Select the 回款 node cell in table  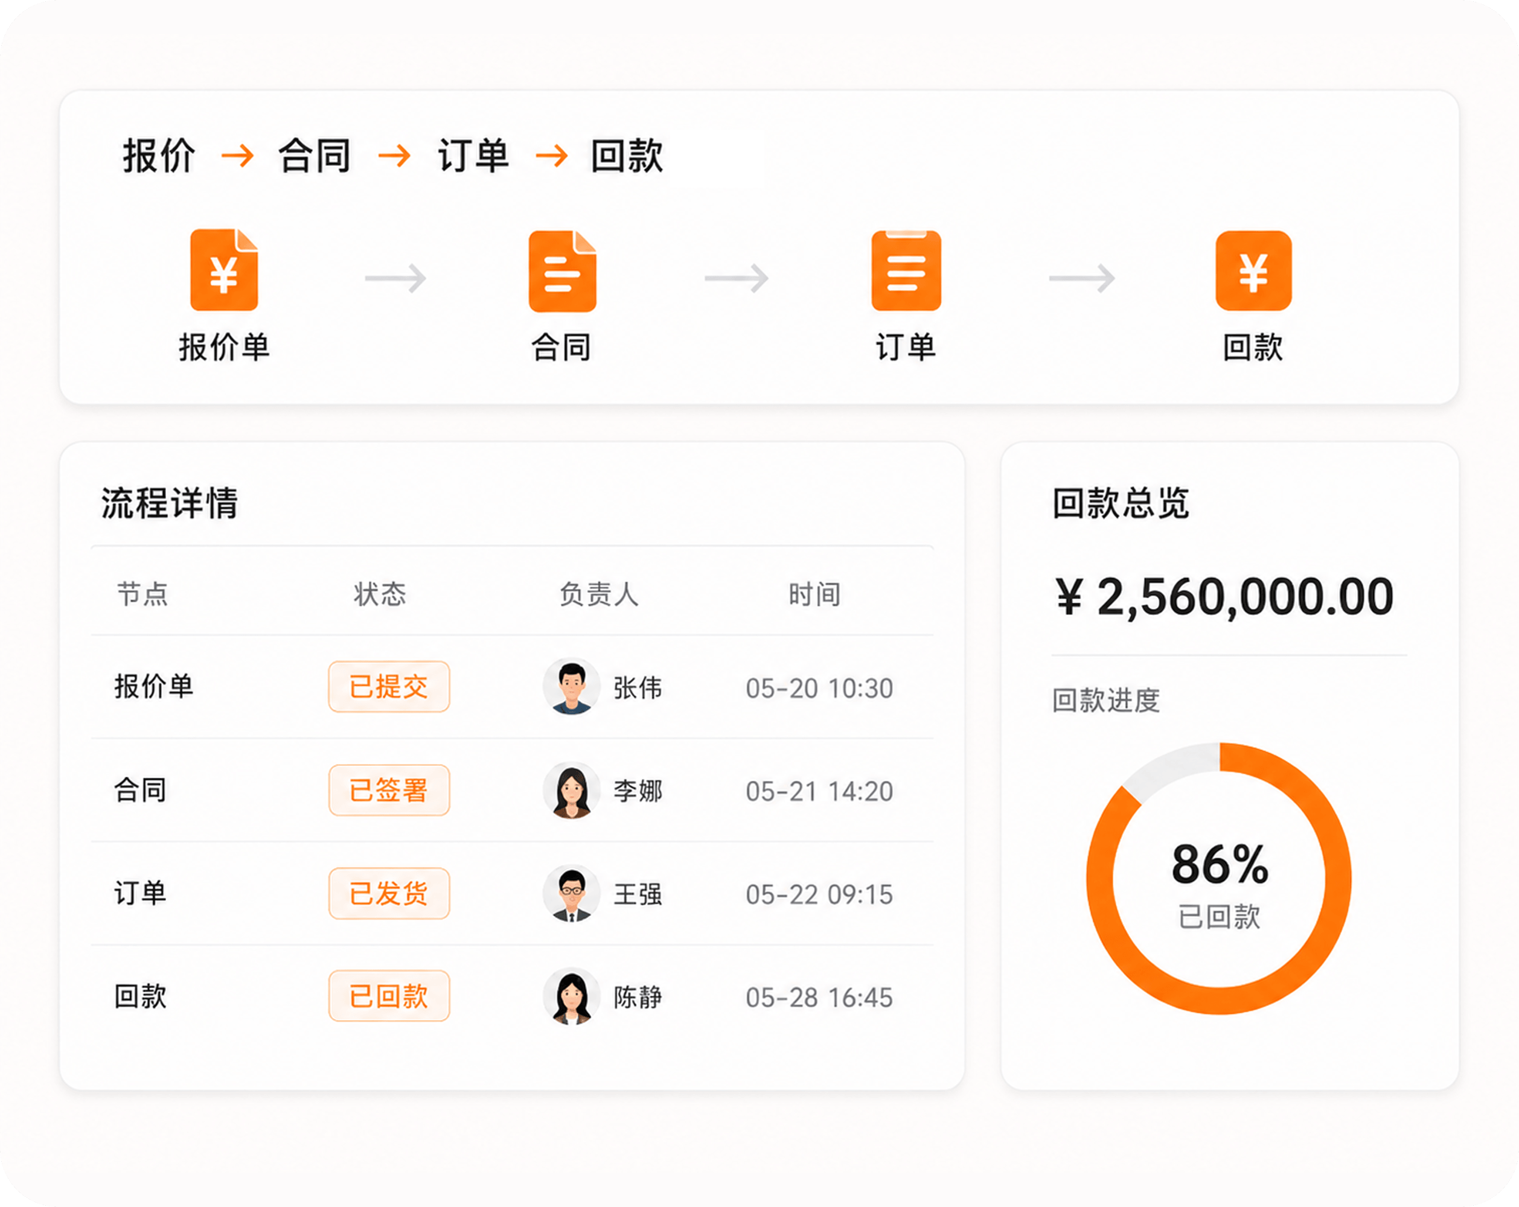point(140,996)
